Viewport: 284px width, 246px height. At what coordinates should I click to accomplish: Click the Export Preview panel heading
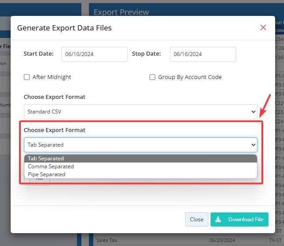point(121,12)
